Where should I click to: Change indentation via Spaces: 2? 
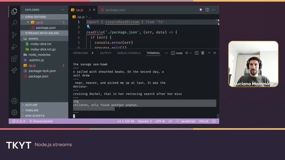(145, 121)
